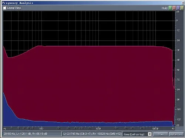Click the 100 Hz axis label
This screenshot has height=138, width=185.
pos(41,128)
